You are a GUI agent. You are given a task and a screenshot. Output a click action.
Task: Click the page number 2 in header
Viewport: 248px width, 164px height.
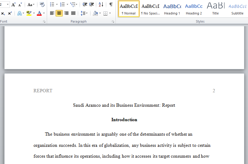pyautogui.click(x=214, y=91)
